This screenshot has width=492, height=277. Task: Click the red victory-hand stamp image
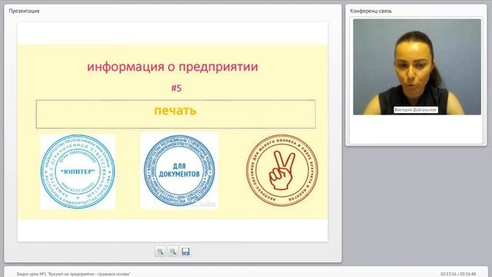(x=282, y=170)
